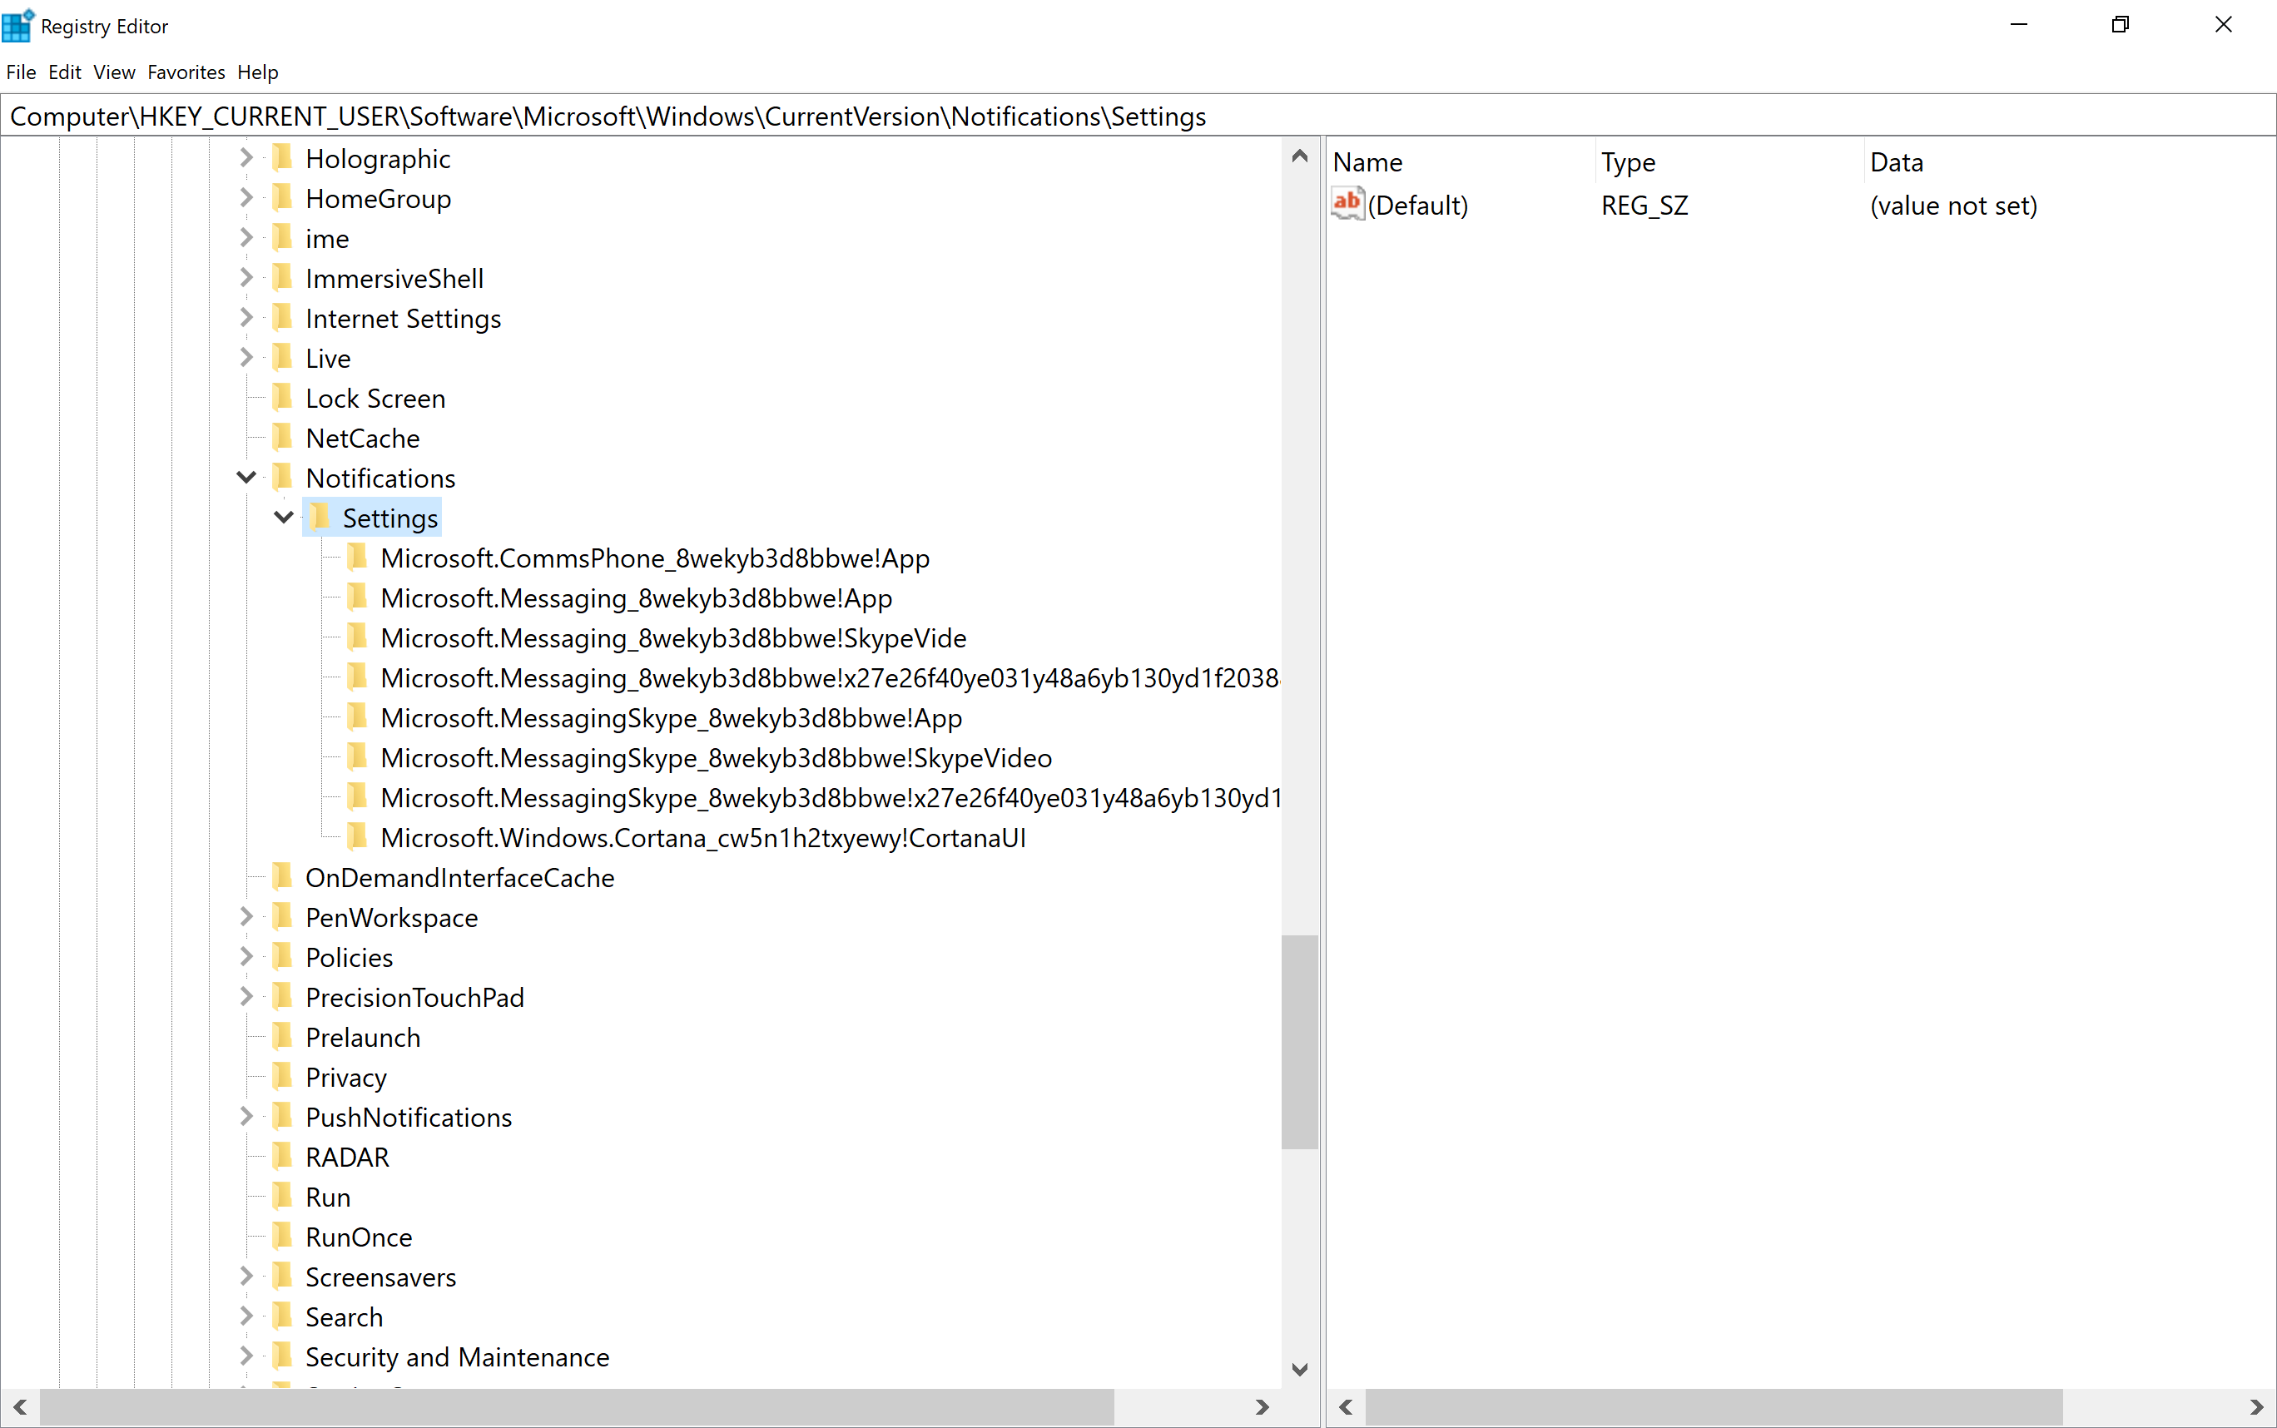Click tree pane scroll up arrow
The height and width of the screenshot is (1428, 2277).
[1299, 156]
